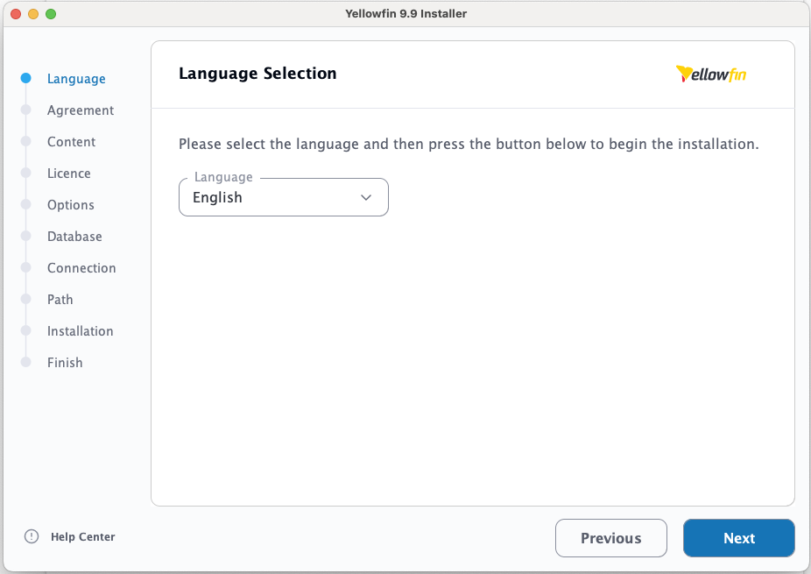Viewport: 811px width, 574px height.
Task: Select the Agreement step in sidebar
Action: click(x=81, y=110)
